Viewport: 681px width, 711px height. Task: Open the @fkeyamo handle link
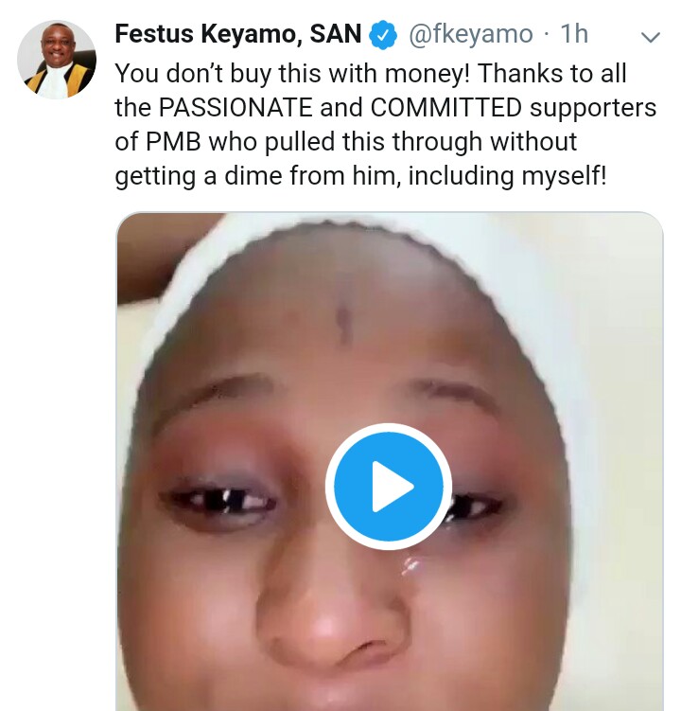(x=470, y=35)
